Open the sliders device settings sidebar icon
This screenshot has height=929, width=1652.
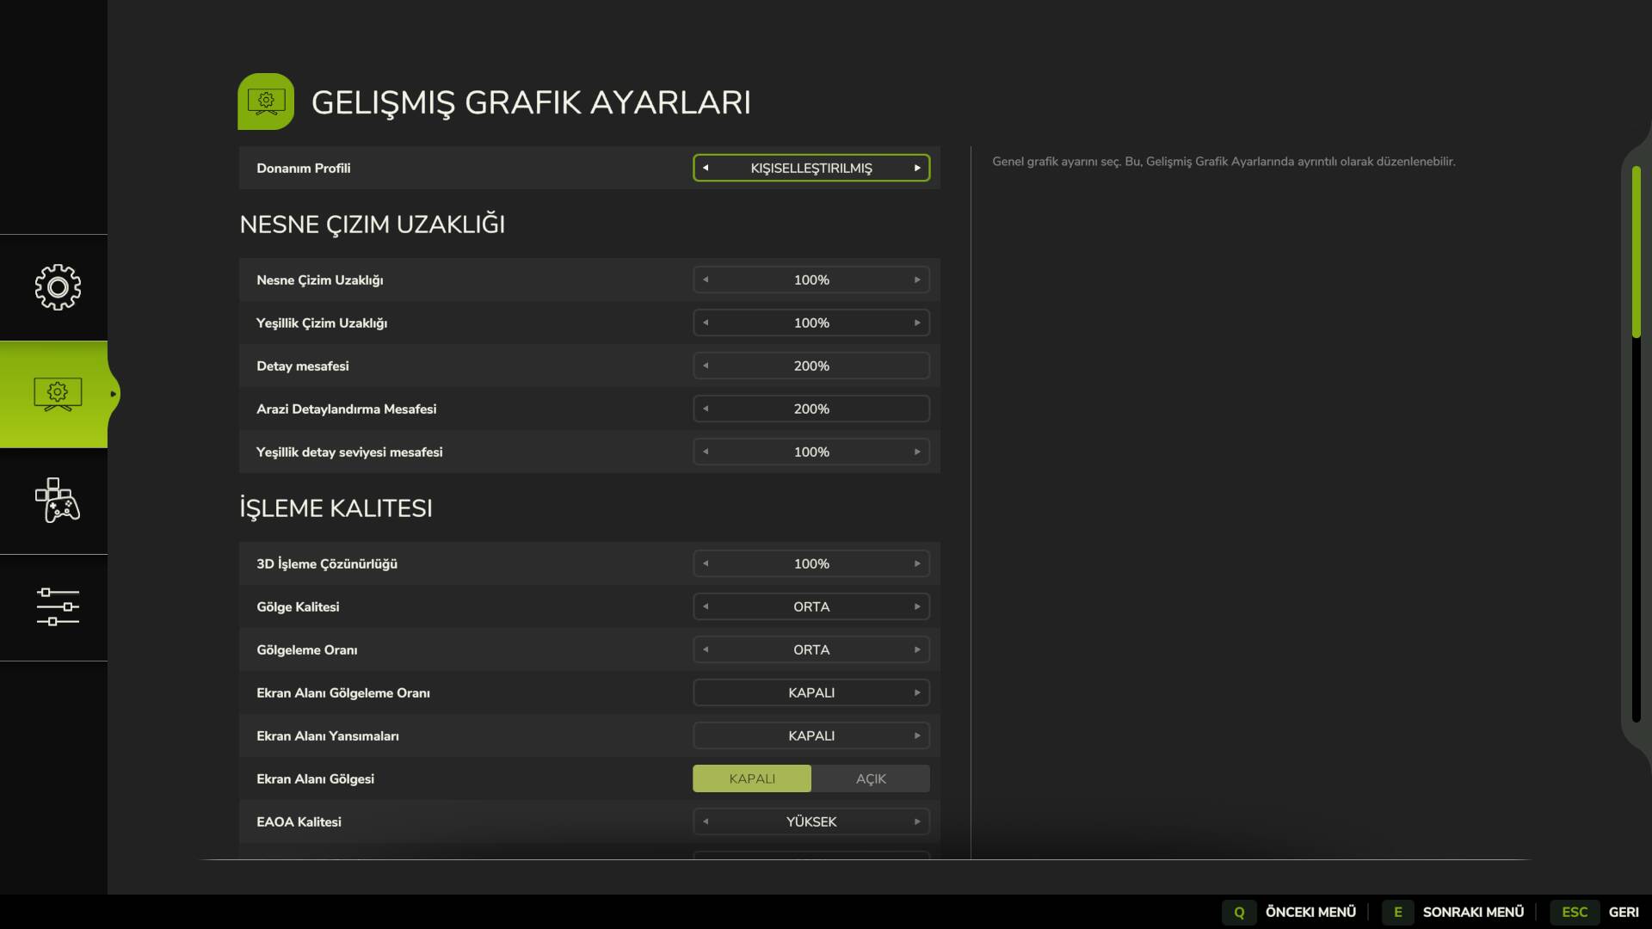(x=58, y=607)
